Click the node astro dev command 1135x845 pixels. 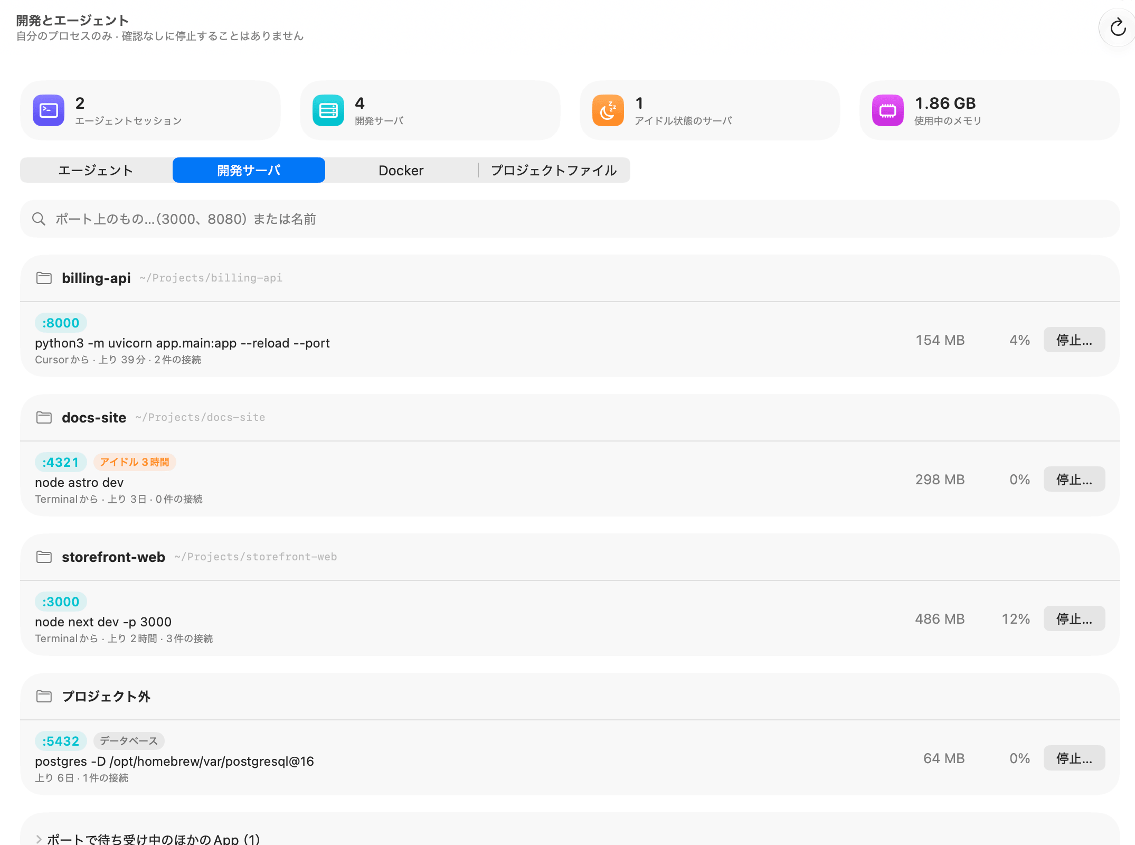pyautogui.click(x=79, y=482)
